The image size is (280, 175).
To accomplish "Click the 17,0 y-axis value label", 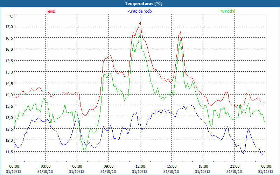I will pos(8,26).
